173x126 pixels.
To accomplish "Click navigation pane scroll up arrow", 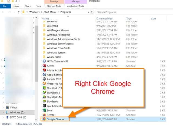I will pyautogui.click(x=36, y=18).
